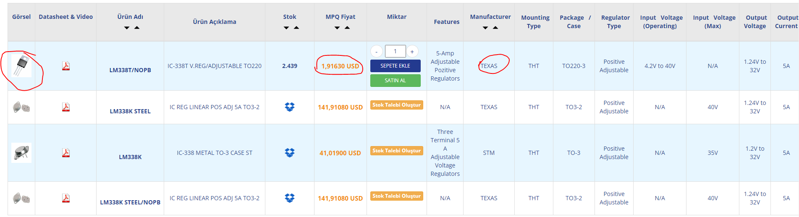Click Stok Talebi Oluştur for LM338K STEEL
The width and height of the screenshot is (799, 217).
pos(396,105)
